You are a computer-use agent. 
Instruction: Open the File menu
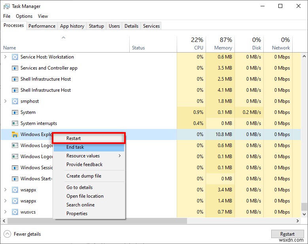point(7,16)
